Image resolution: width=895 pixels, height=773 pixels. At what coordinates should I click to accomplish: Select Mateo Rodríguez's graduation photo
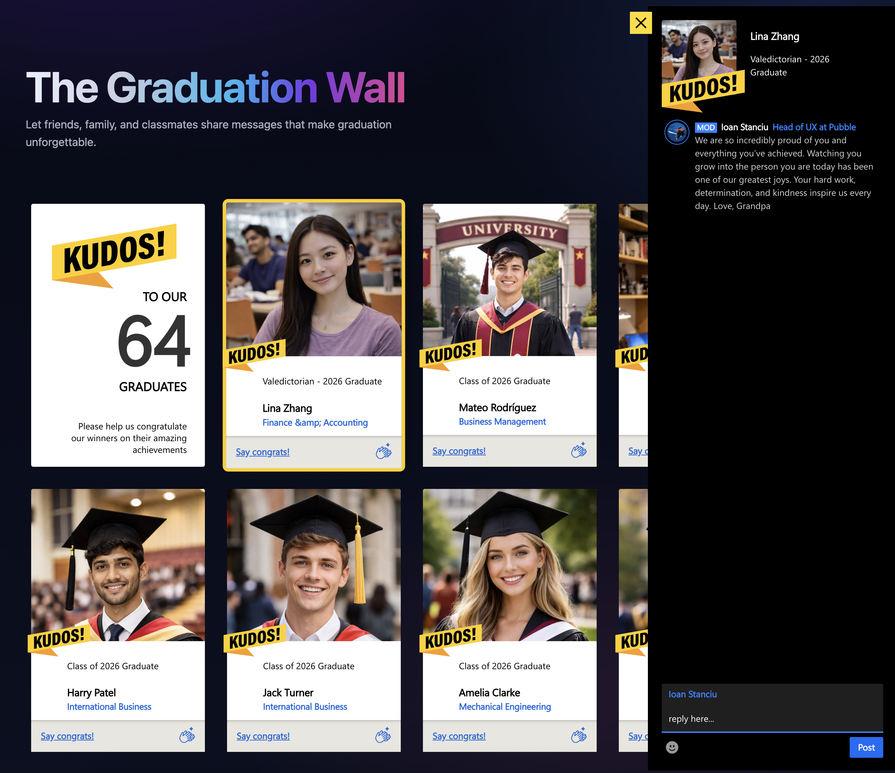click(x=509, y=280)
